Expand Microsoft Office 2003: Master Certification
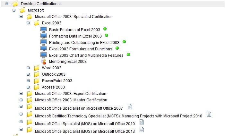The height and width of the screenshot is (136, 225). 21,100
